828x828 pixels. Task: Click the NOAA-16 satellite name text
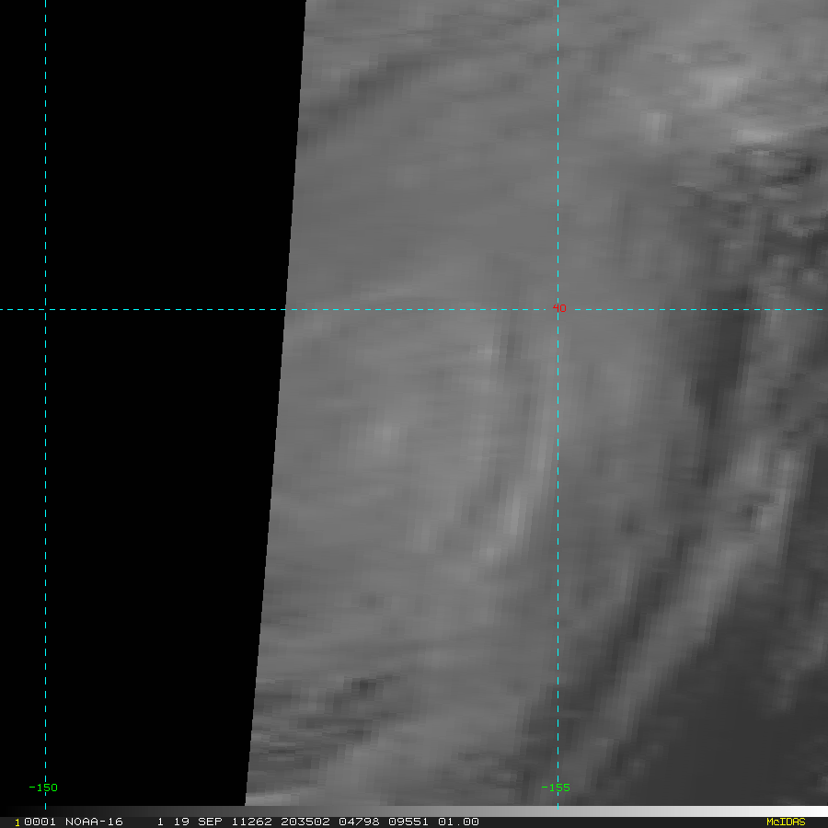click(94, 822)
